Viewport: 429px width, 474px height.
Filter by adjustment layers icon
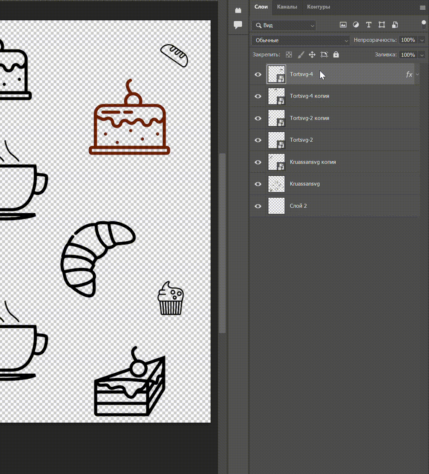pos(356,25)
